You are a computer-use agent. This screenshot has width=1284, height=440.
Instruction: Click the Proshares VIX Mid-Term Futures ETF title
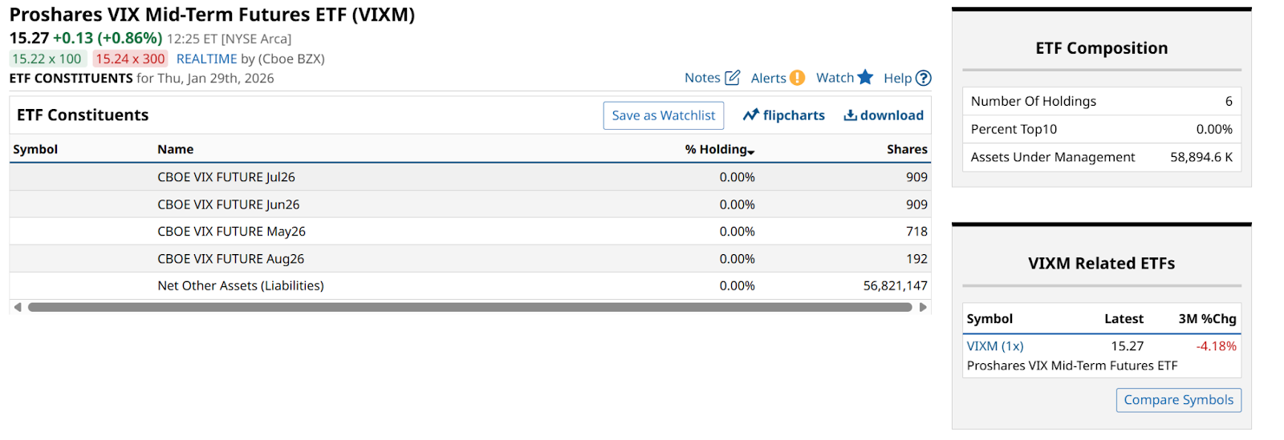coord(212,14)
